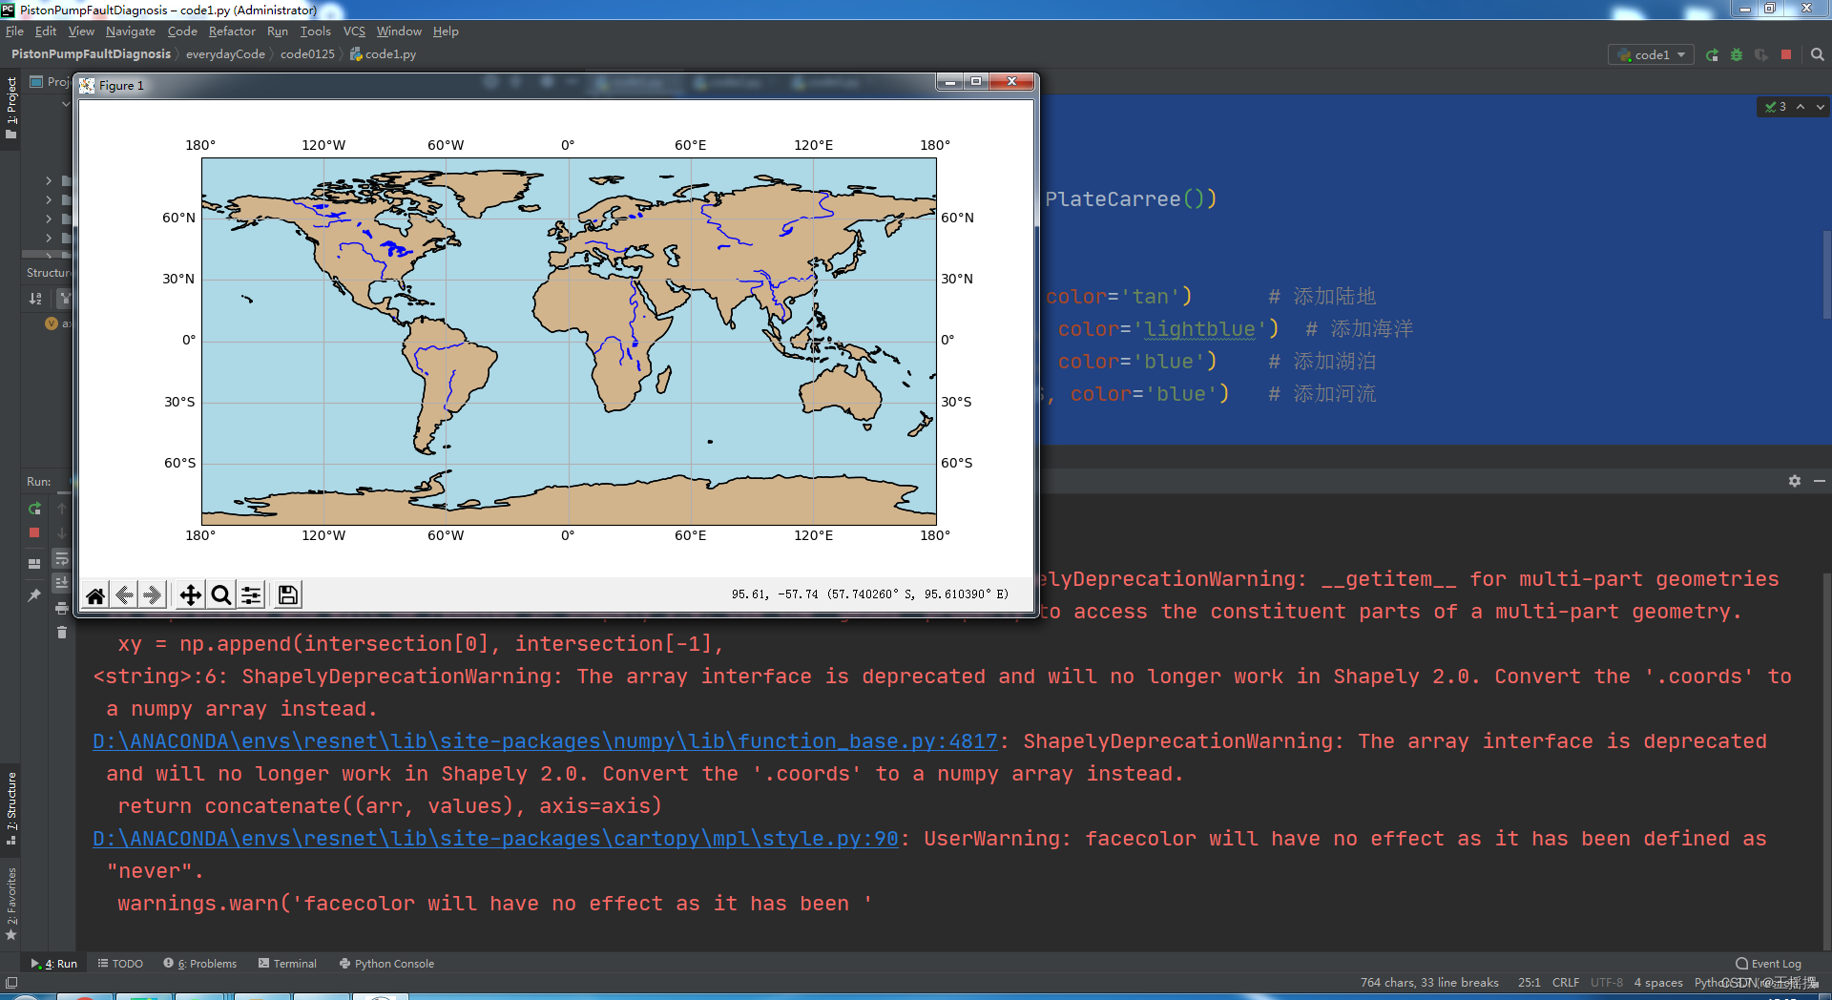Collapse the Project panel with its chevron
This screenshot has height=1000, width=1832.
(x=64, y=104)
